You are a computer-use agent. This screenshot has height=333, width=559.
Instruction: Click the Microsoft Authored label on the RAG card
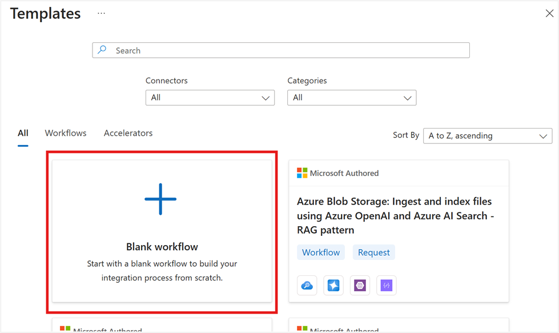tap(344, 173)
